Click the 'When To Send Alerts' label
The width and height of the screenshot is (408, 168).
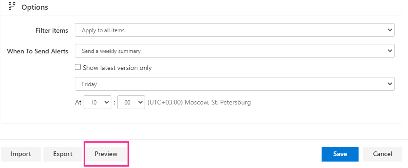click(37, 52)
